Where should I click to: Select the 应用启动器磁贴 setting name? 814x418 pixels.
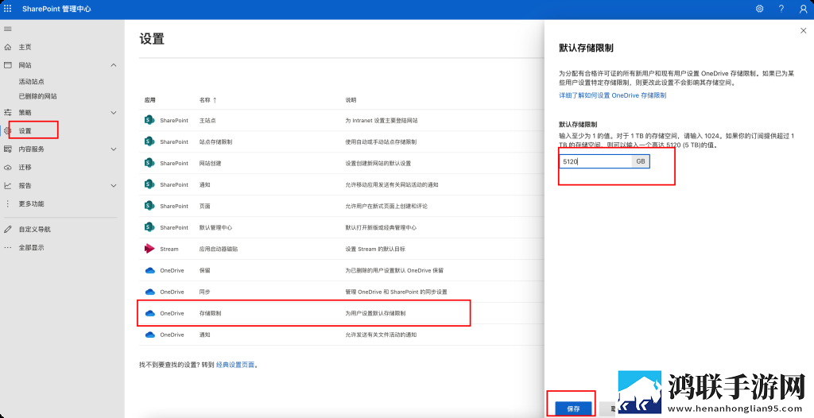219,250
